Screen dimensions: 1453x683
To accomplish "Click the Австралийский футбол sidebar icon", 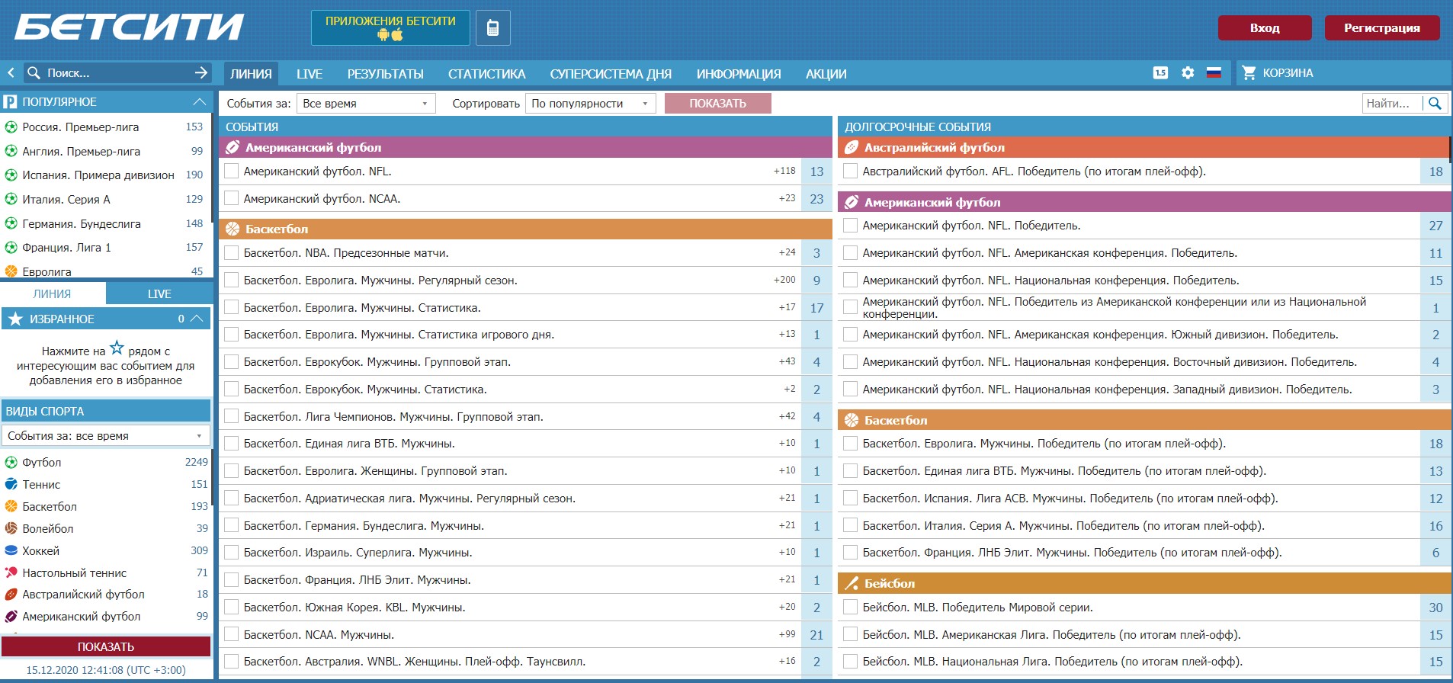I will pos(11,594).
